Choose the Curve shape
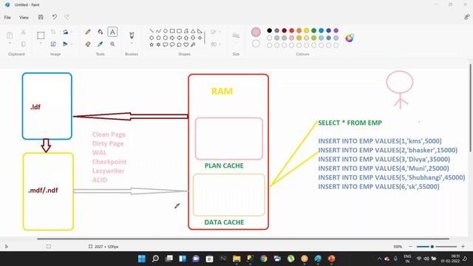Image resolution: width=473 pixels, height=266 pixels. click(x=158, y=31)
